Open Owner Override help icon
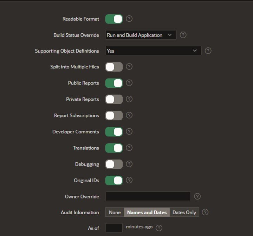This screenshot has height=236, width=253. click(197, 196)
